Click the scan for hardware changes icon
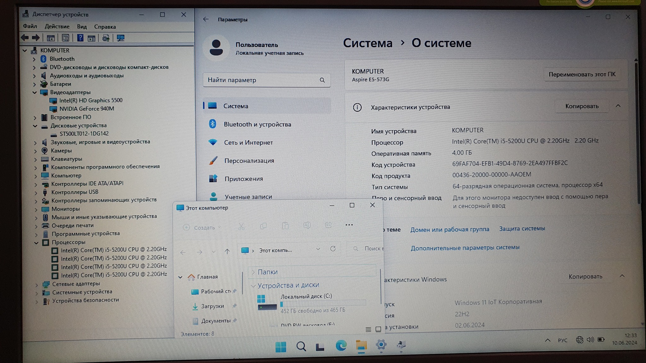The width and height of the screenshot is (646, 363). (120, 38)
